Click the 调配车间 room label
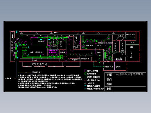Image resolution: width=151 pixels, height=113 pixels. coord(89,45)
